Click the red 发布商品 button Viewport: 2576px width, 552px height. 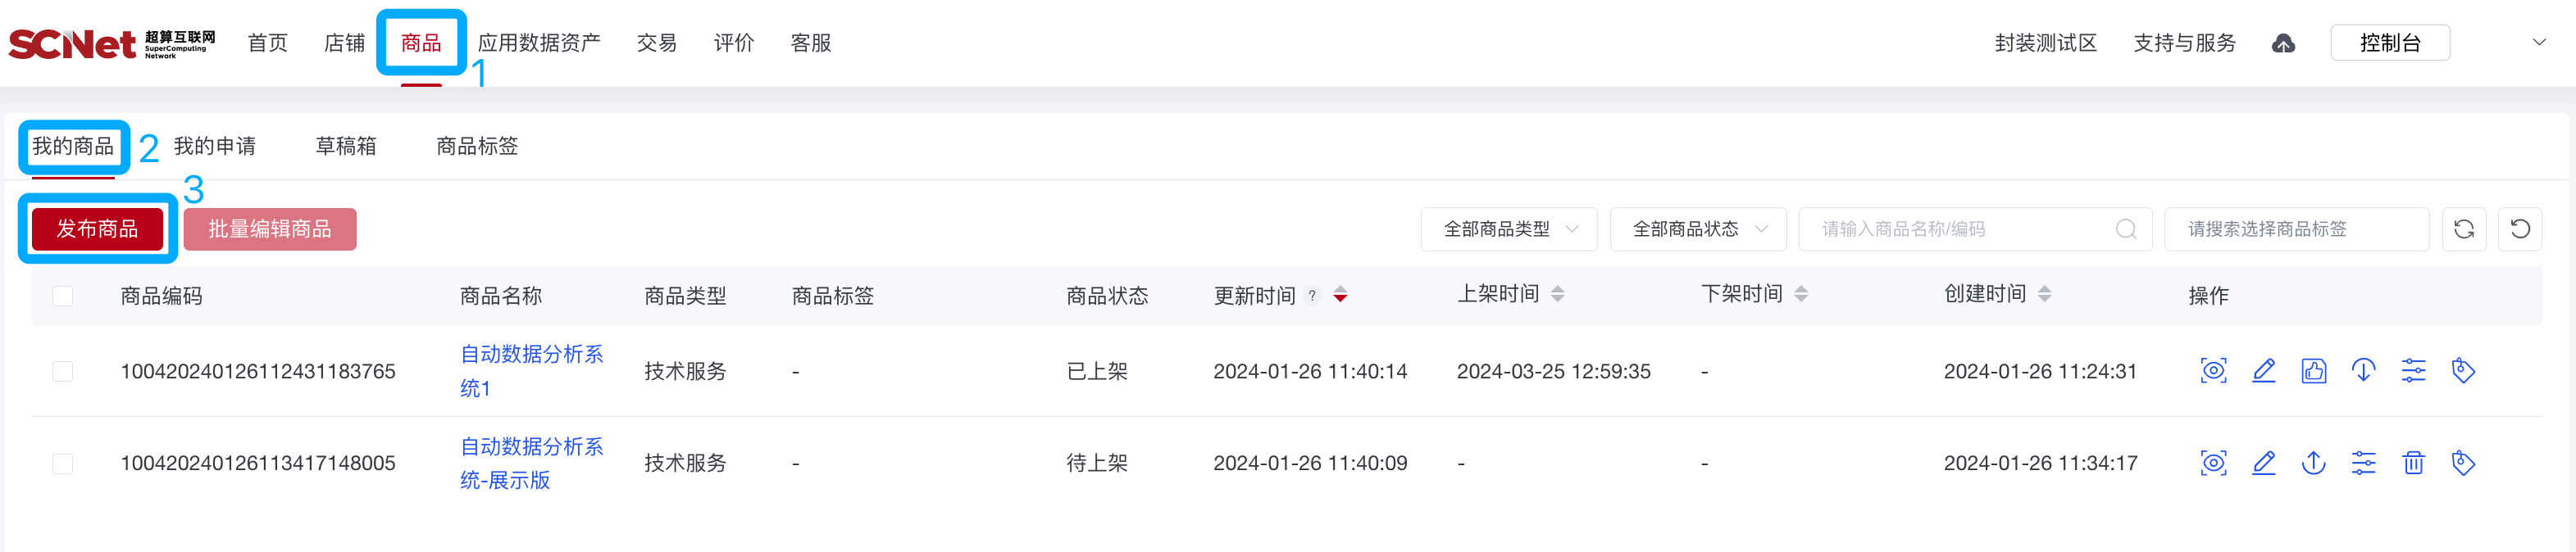(x=97, y=228)
